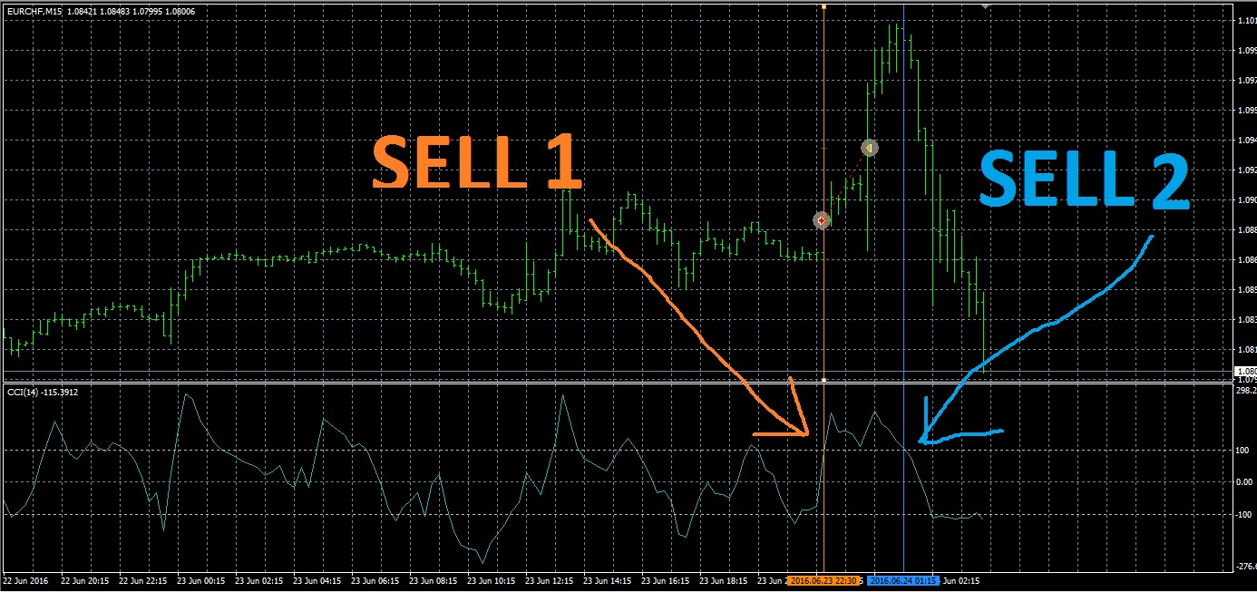Click the 0.00 level on CCI scale
The image size is (1257, 592).
pyautogui.click(x=1245, y=482)
